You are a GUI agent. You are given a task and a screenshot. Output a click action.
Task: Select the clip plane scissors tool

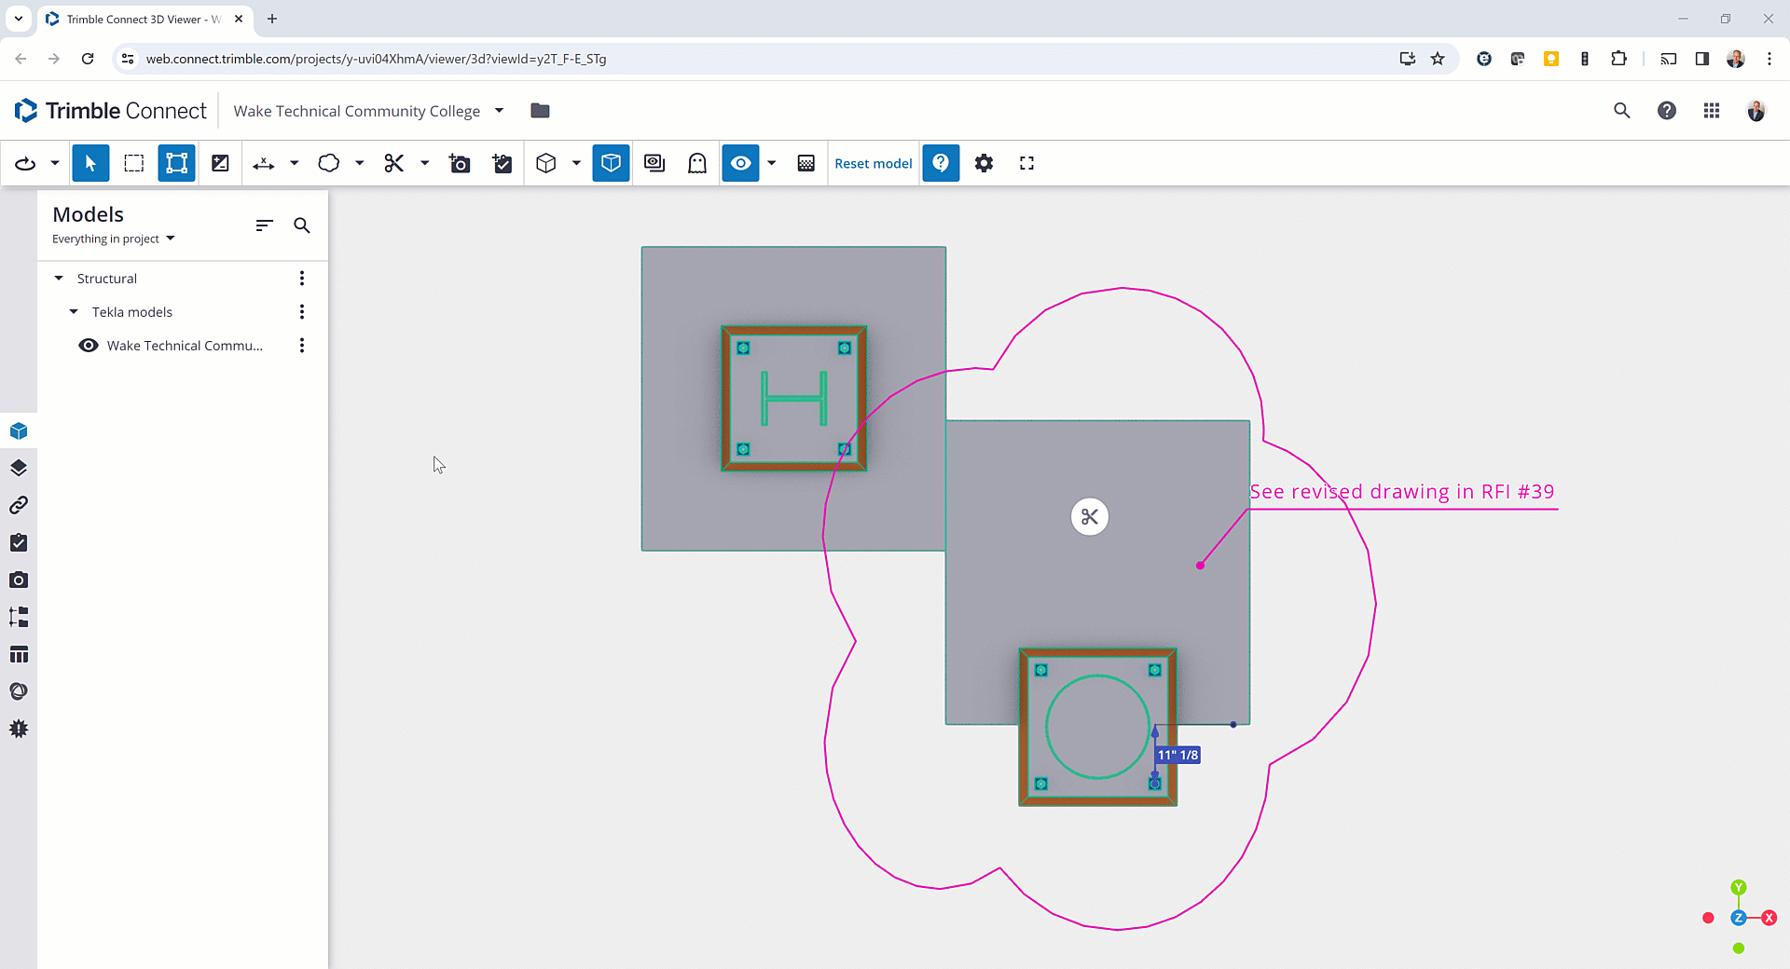(394, 163)
